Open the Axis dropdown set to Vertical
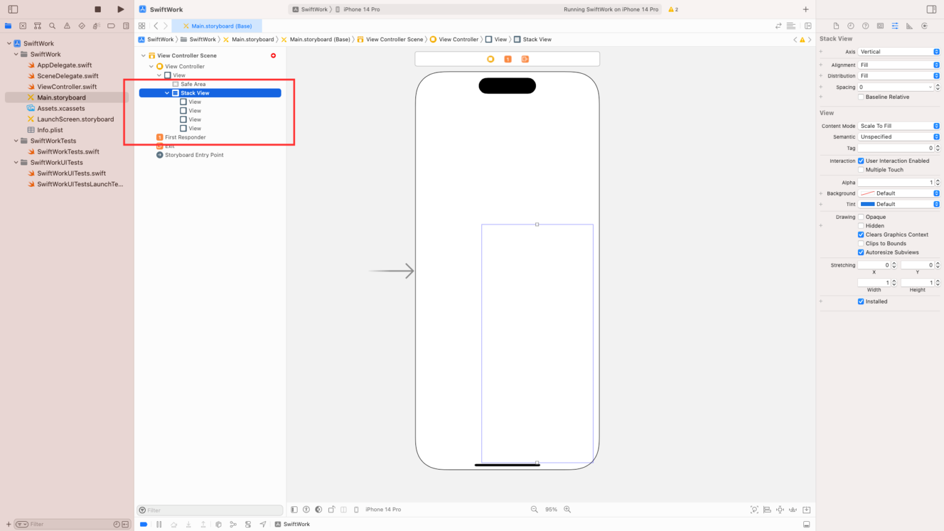The height and width of the screenshot is (531, 944). point(897,51)
